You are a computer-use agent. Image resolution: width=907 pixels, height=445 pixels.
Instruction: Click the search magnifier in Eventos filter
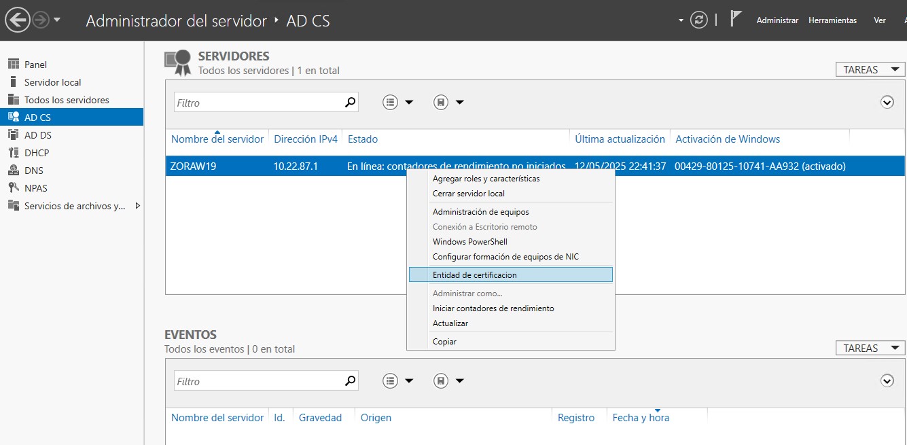coord(351,381)
